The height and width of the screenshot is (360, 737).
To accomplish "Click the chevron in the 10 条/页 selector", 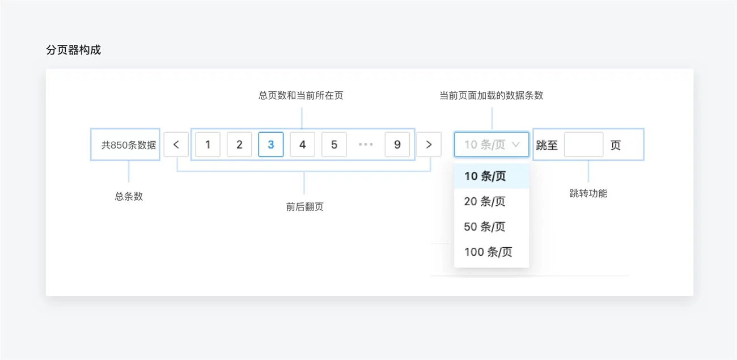I will (x=516, y=145).
